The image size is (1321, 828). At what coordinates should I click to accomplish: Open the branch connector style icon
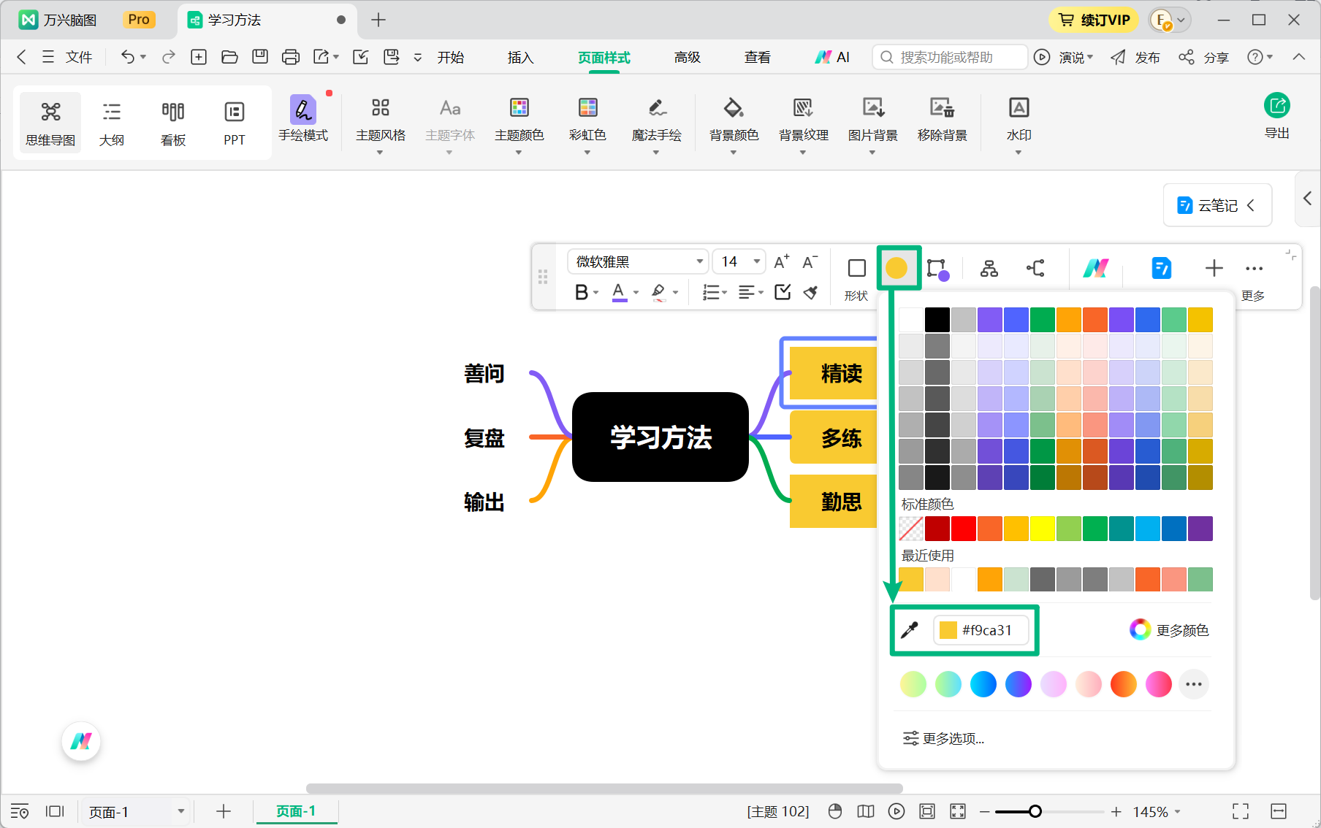(x=1035, y=269)
